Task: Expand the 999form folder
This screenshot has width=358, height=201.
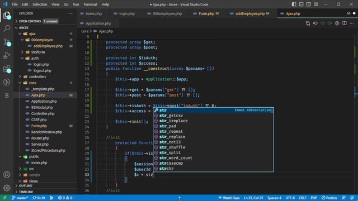Action: 38,52
